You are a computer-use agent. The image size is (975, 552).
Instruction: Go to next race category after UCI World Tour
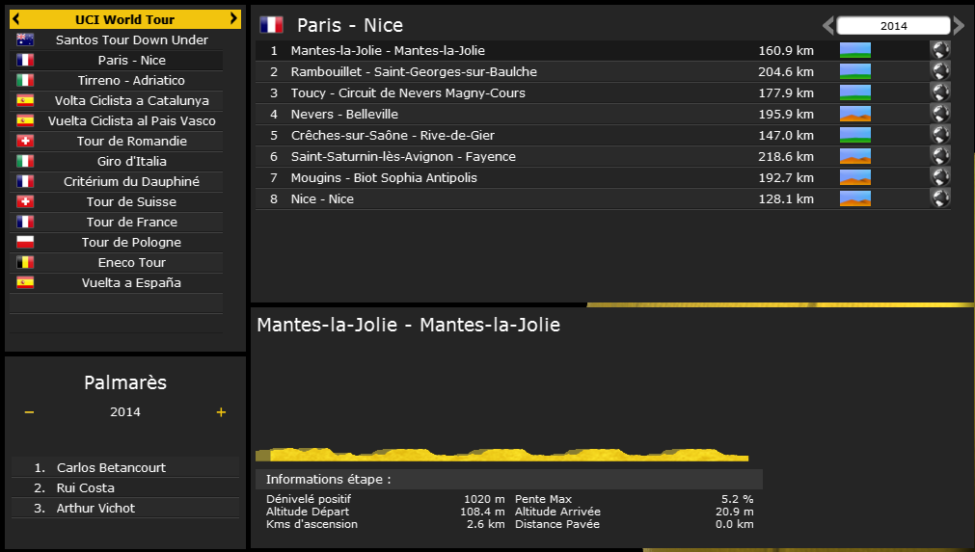[233, 19]
